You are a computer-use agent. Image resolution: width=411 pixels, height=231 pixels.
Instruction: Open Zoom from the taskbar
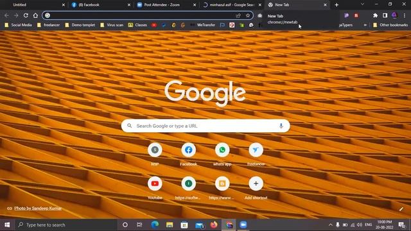click(243, 225)
